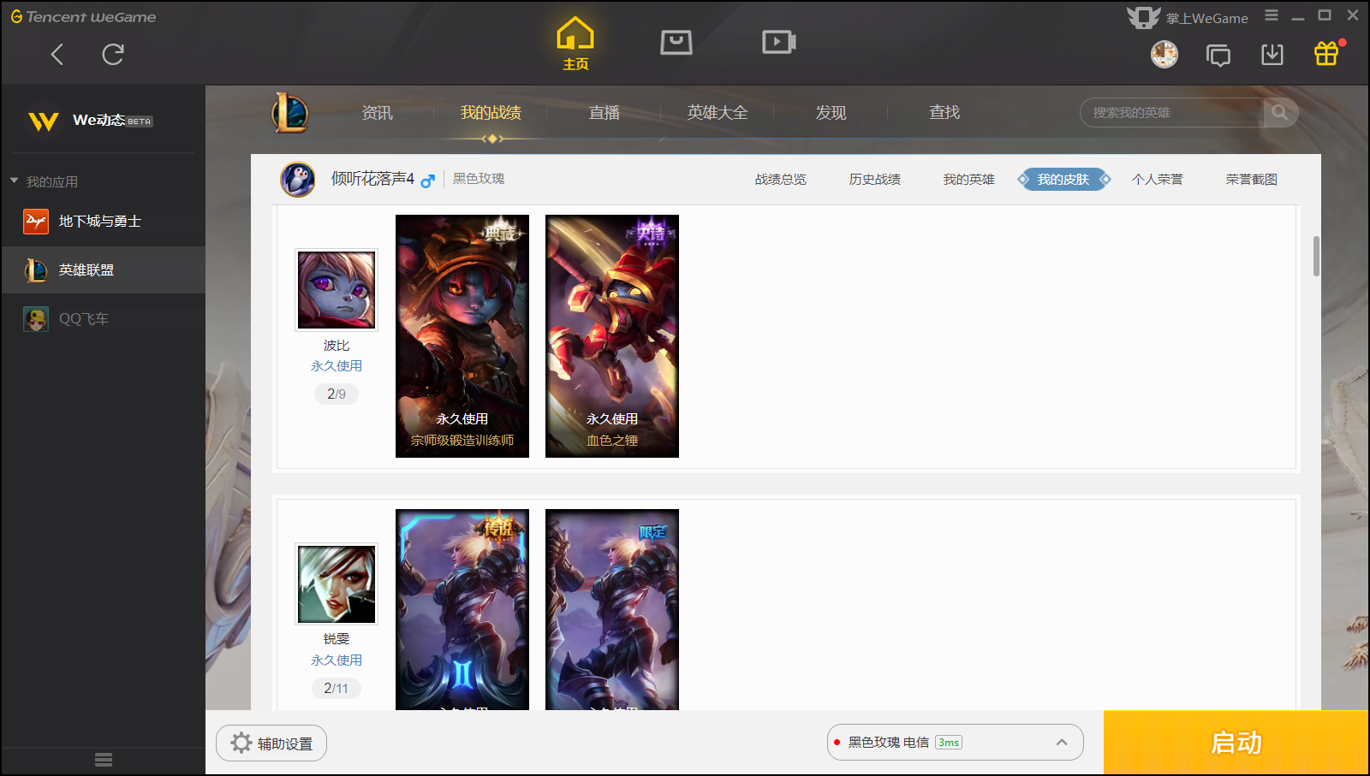Image resolution: width=1370 pixels, height=776 pixels.
Task: Open the 历史战绩 sub-tab
Action: pos(875,180)
